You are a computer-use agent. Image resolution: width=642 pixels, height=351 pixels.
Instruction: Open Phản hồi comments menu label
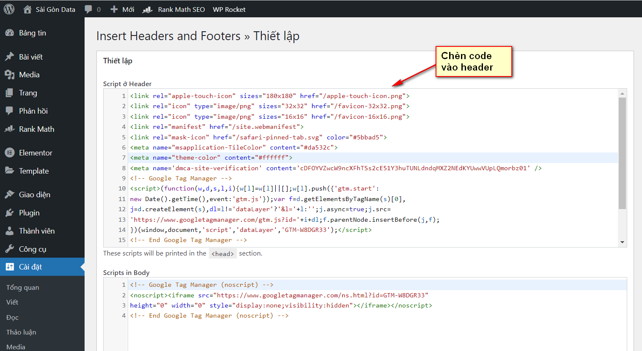tap(33, 111)
